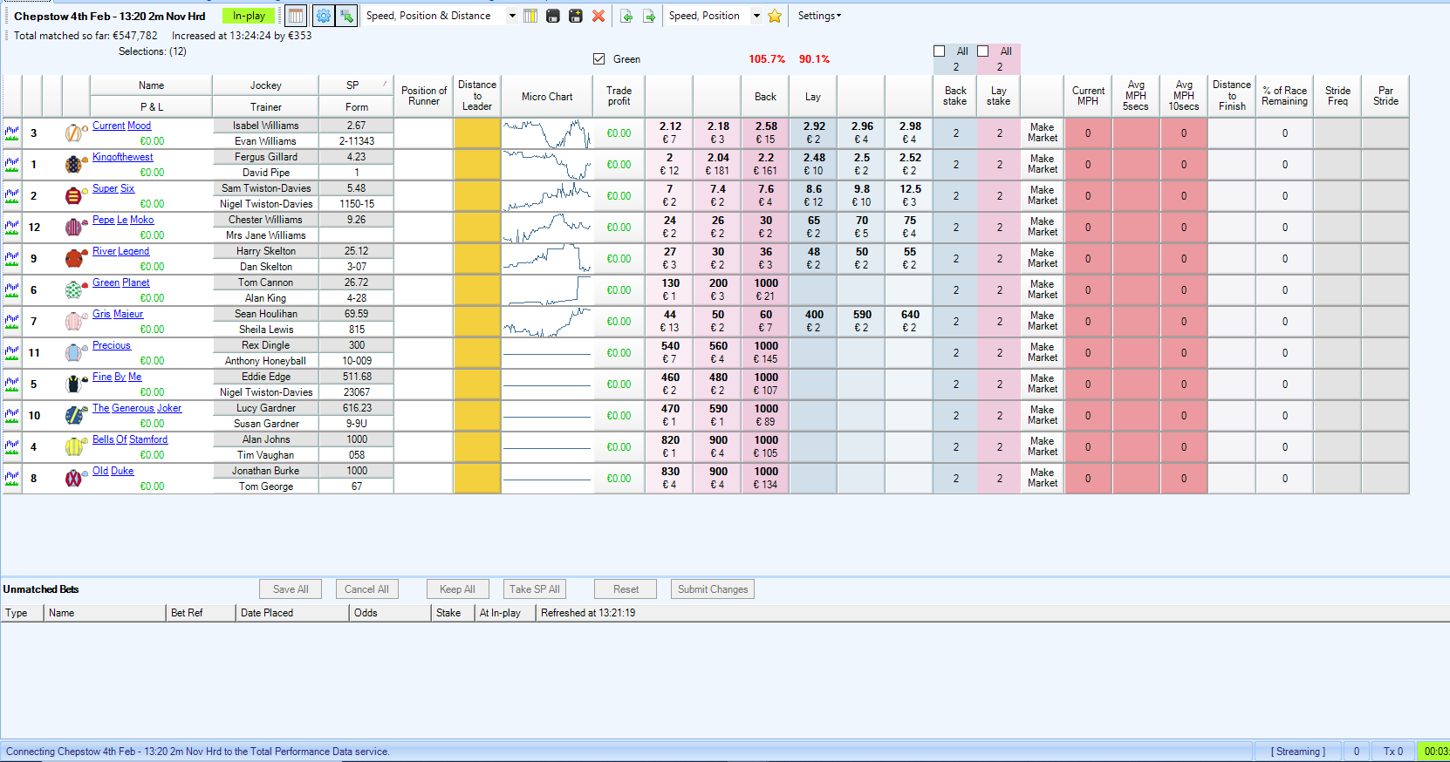Click the grid view icon beside In-play
1450x762 pixels.
click(296, 16)
